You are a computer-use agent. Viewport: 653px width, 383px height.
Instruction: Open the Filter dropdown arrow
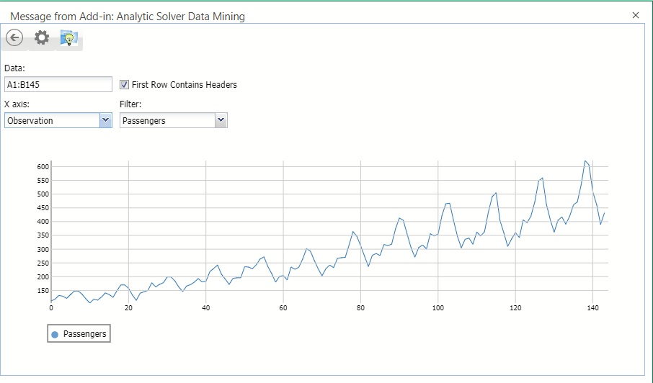click(221, 120)
